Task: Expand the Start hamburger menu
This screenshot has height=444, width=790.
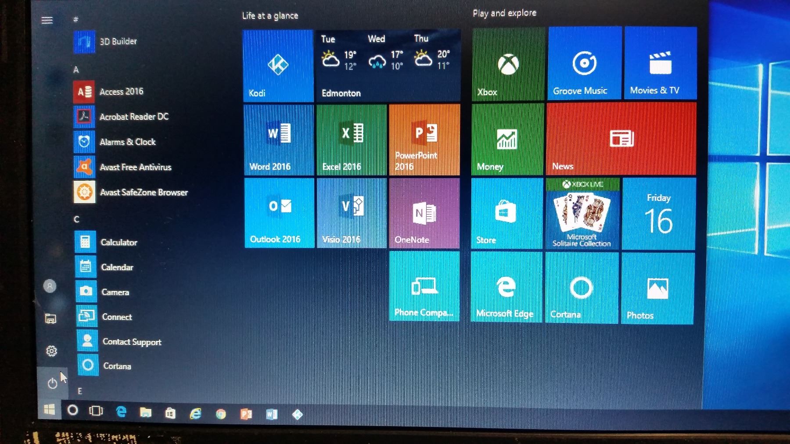Action: pyautogui.click(x=47, y=20)
